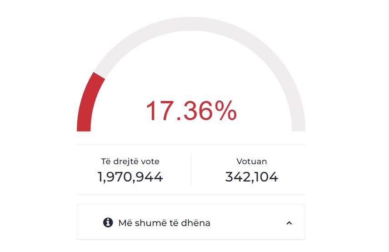Click the "Votuan" label
Image resolution: width=389 pixels, height=252 pixels.
click(252, 161)
